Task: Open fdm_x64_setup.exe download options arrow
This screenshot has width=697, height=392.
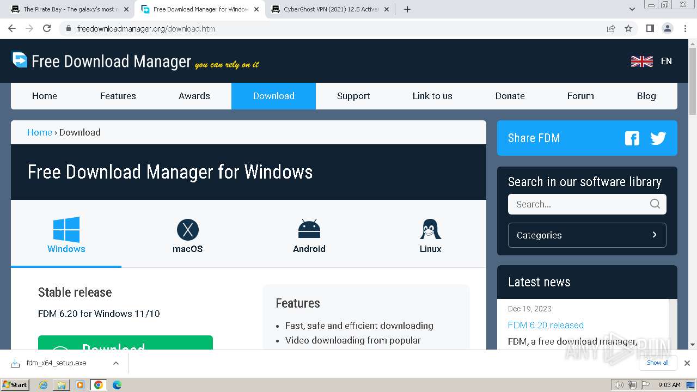Action: (x=115, y=363)
